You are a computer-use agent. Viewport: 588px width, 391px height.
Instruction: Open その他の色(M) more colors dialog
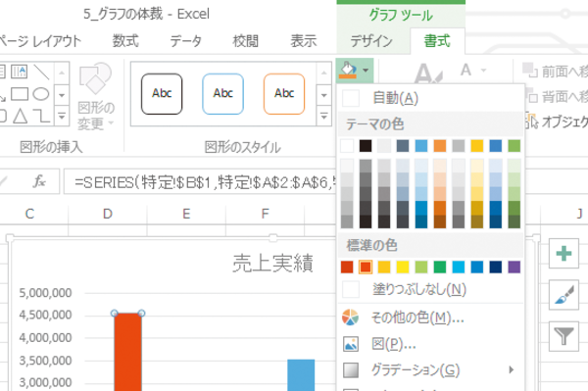click(x=430, y=318)
